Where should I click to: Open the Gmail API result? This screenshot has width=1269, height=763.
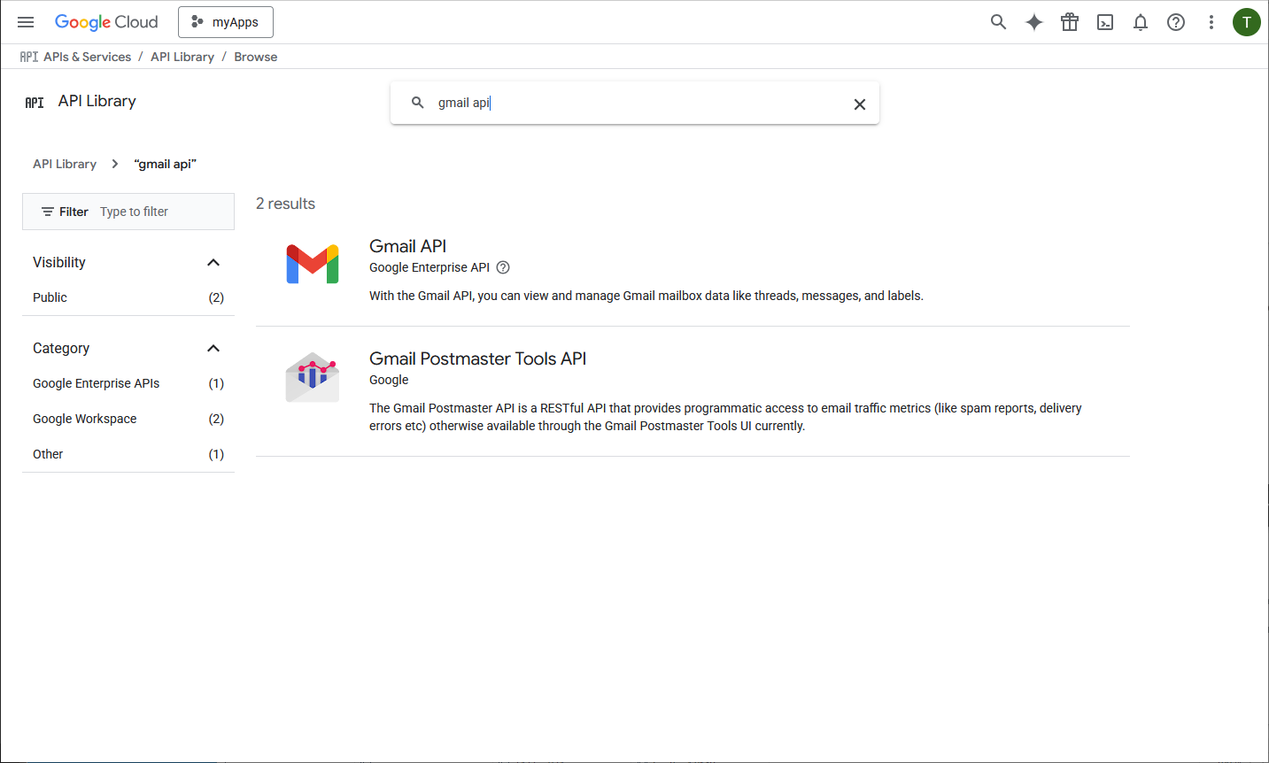(407, 246)
